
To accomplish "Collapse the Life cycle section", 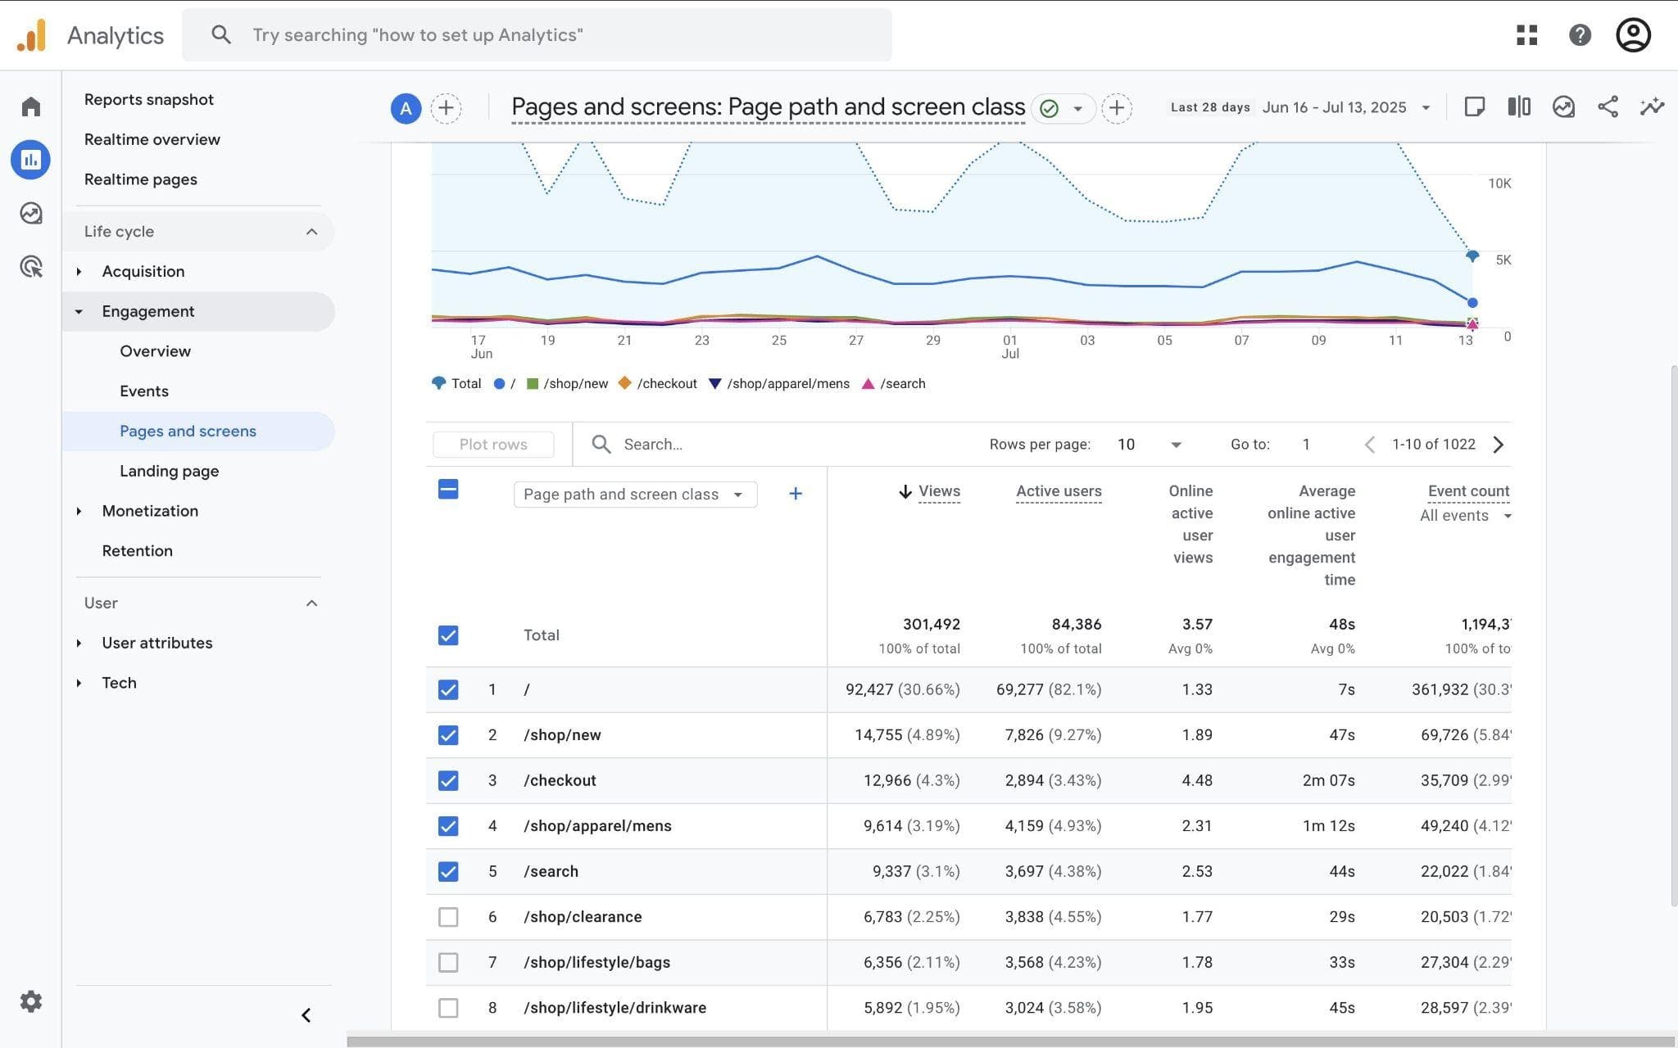I will (x=198, y=232).
